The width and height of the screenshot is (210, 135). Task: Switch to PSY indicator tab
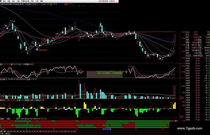pyautogui.click(x=71, y=131)
